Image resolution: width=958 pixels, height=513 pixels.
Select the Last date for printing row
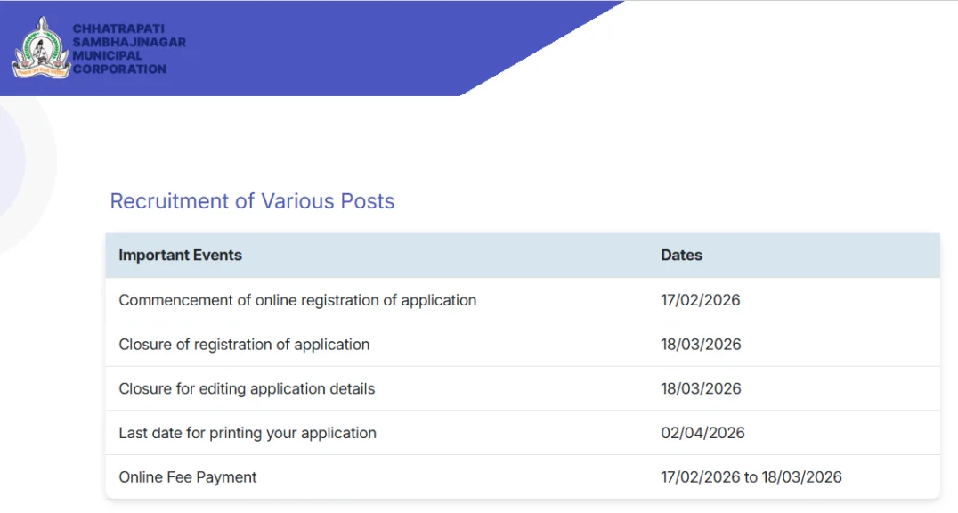click(523, 433)
